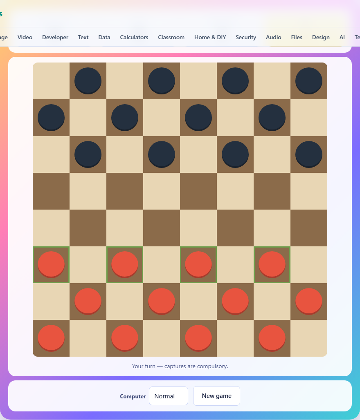Screen dimensions: 360x420
Task: Open the Files category
Action: (297, 37)
